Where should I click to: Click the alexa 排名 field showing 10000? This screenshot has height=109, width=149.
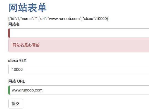click(79, 70)
